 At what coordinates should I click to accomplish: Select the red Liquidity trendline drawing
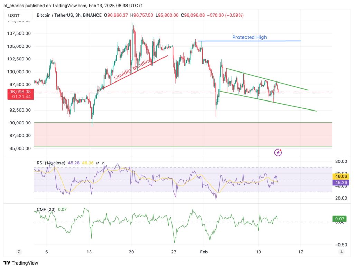click(133, 69)
